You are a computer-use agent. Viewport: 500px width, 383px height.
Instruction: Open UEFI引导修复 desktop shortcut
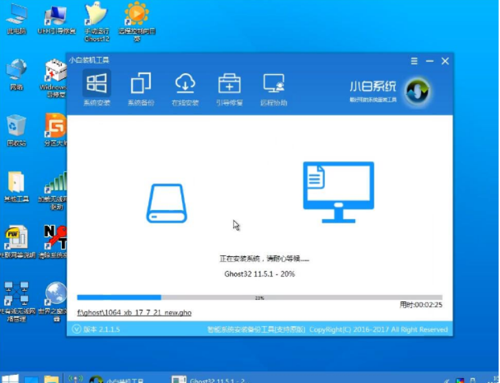[x=56, y=19]
